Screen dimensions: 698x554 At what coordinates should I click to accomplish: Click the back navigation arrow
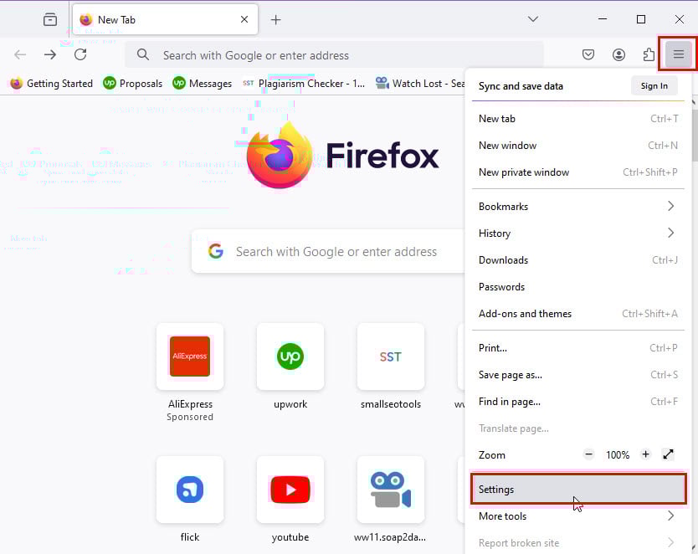coord(20,55)
